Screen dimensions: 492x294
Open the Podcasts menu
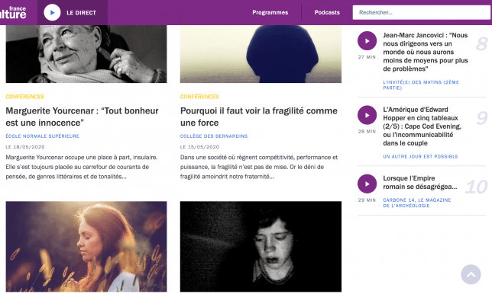[x=327, y=12]
